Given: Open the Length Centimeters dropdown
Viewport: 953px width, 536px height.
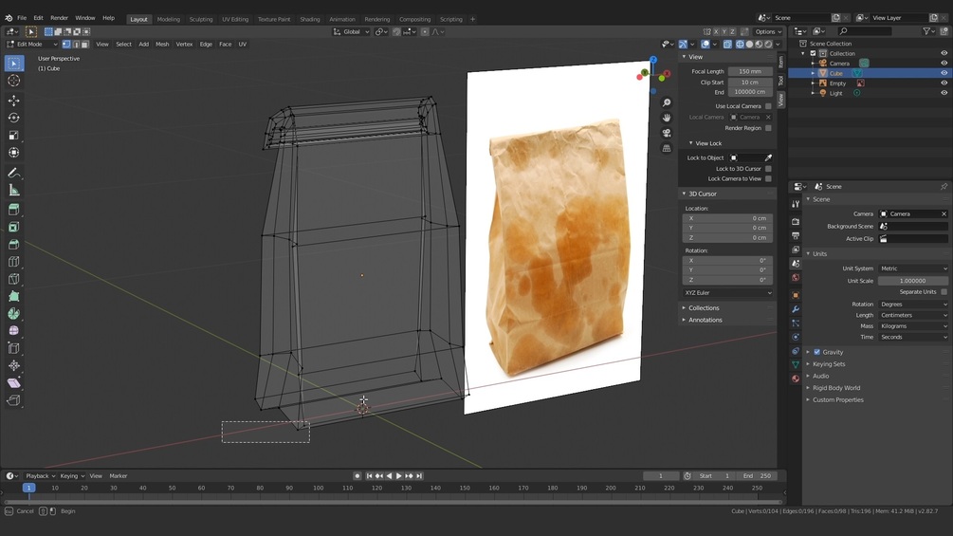Looking at the screenshot, I should coord(913,315).
